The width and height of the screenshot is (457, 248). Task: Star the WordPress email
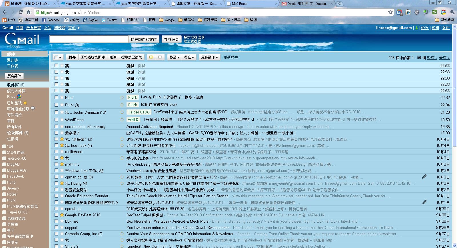(62, 120)
